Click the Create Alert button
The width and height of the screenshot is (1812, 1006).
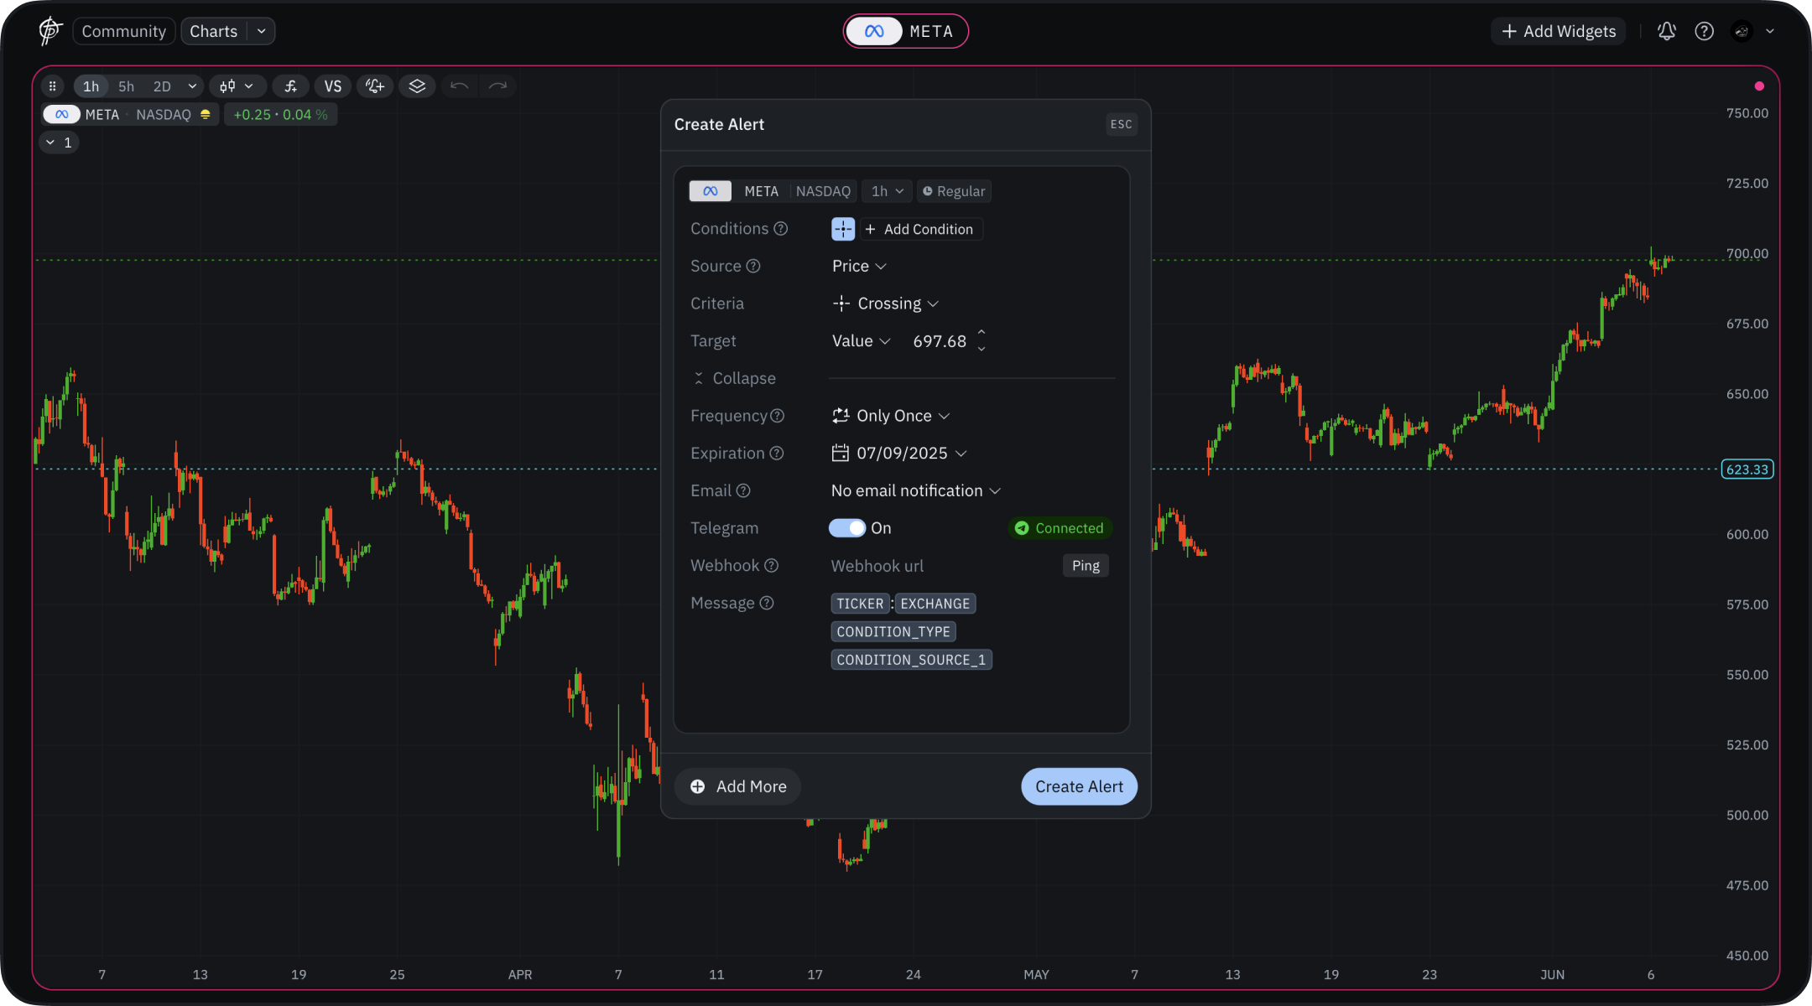(1078, 786)
